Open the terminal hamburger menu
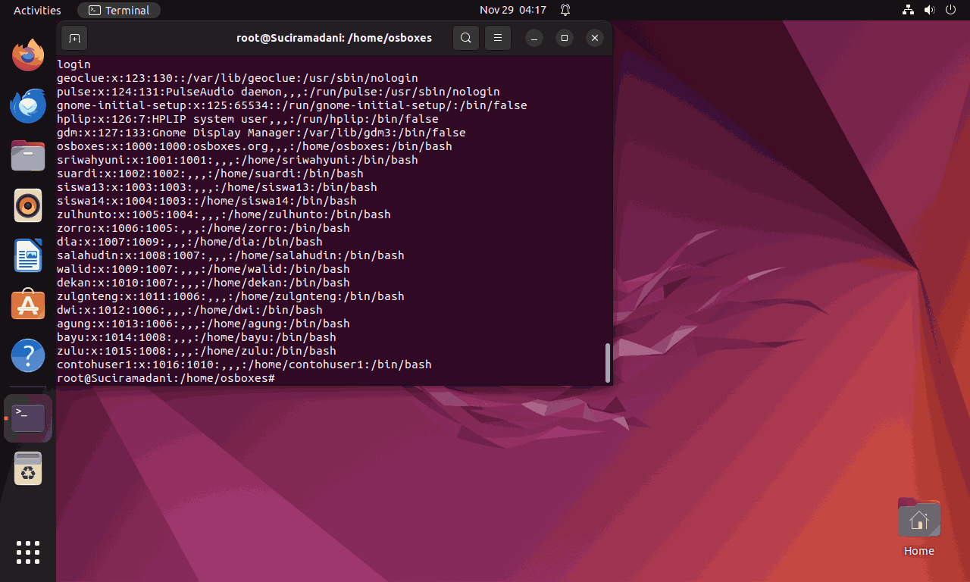The width and height of the screenshot is (970, 582). (x=498, y=38)
